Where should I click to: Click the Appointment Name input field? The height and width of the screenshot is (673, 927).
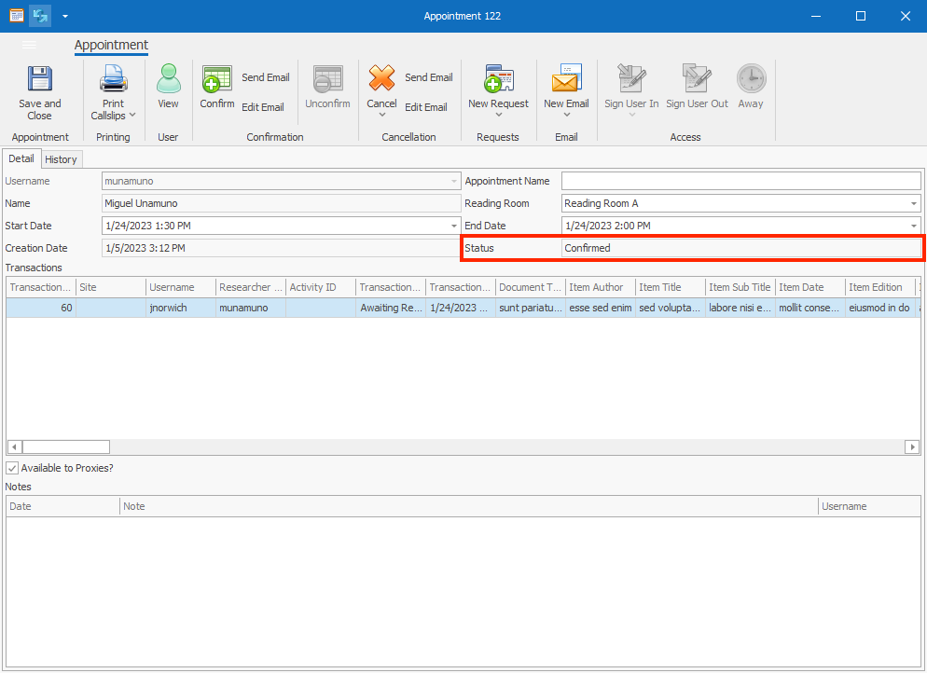point(740,181)
